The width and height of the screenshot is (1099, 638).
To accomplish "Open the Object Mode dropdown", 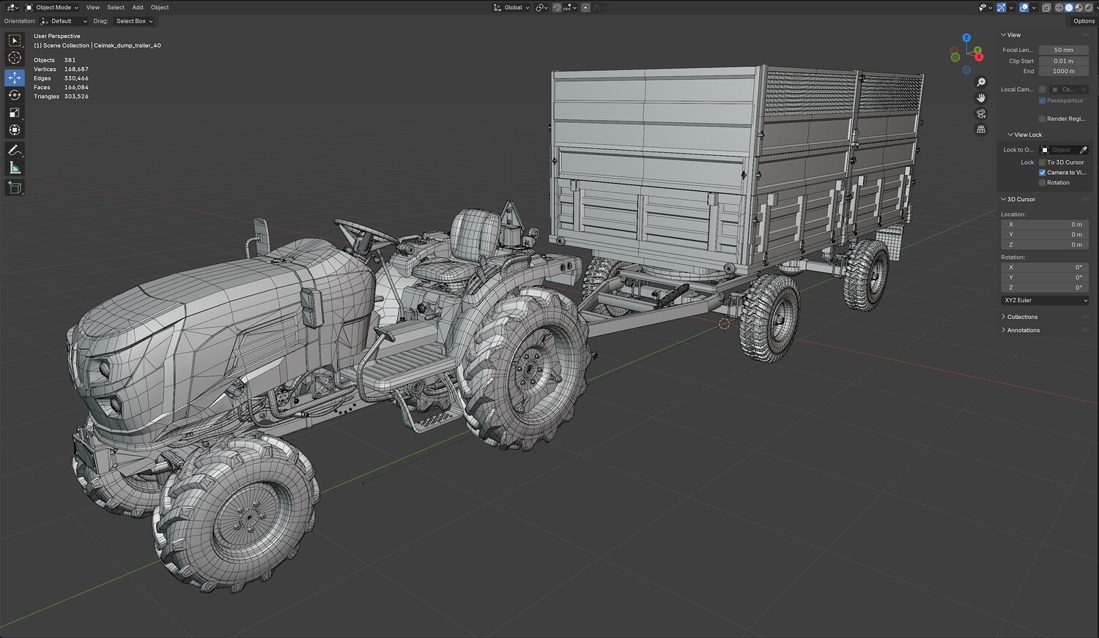I will tap(52, 7).
